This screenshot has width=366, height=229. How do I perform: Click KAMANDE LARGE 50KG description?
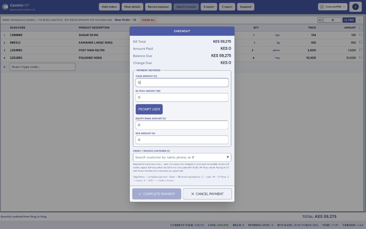tap(95, 43)
